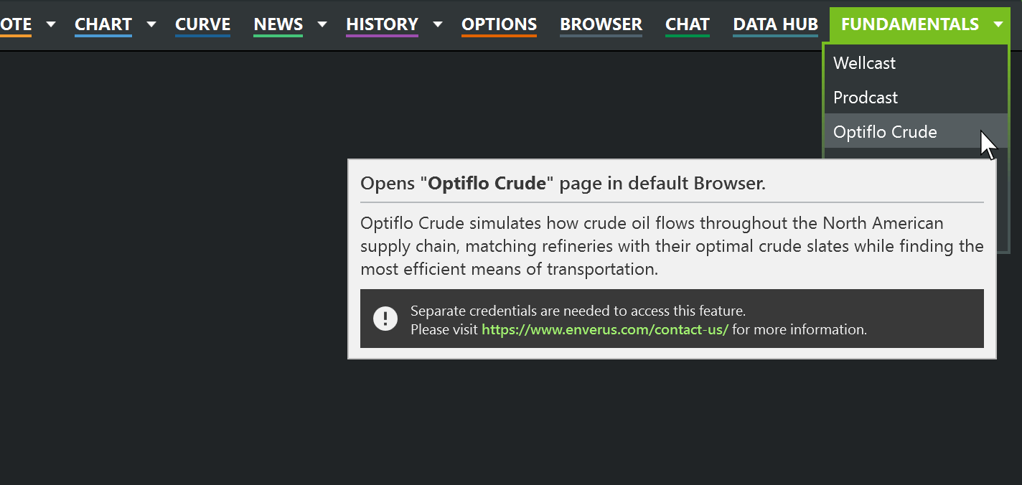This screenshot has height=485, width=1022.
Task: Select the FUNDAMENTALS tab
Action: pos(910,24)
